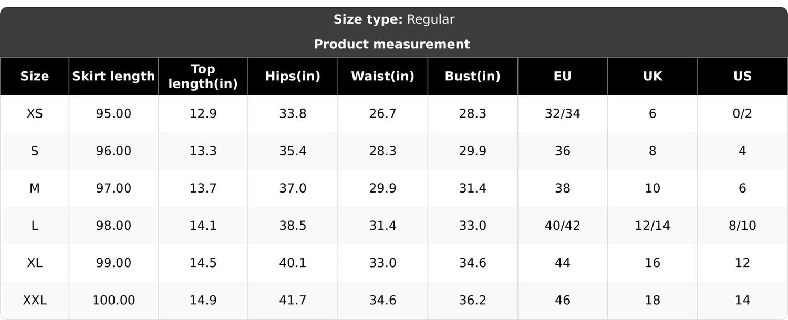Select the XXL size row label
Image resolution: width=788 pixels, height=320 pixels.
(x=35, y=300)
